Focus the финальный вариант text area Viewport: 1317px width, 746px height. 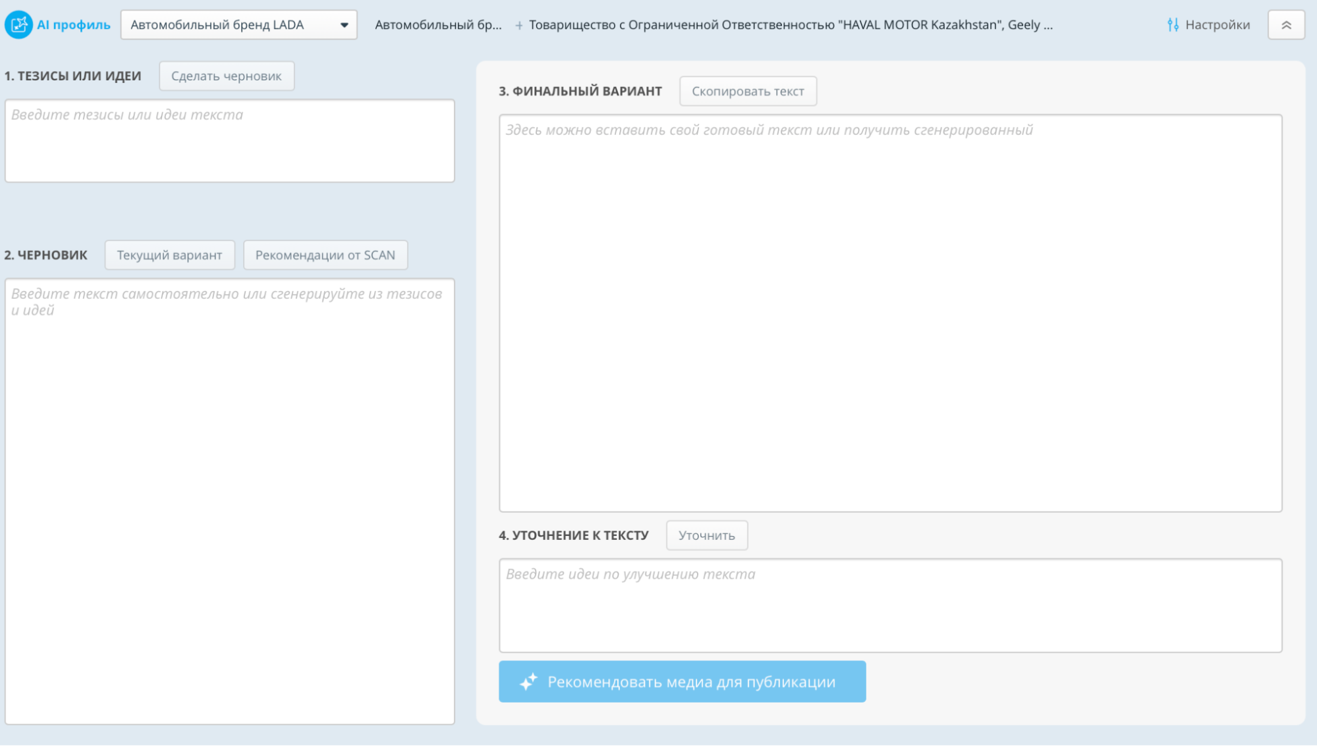click(890, 313)
